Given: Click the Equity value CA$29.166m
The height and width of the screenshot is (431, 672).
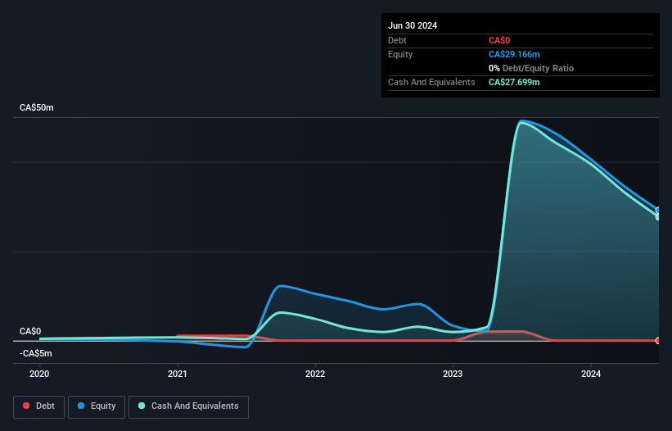Looking at the screenshot, I should point(514,54).
